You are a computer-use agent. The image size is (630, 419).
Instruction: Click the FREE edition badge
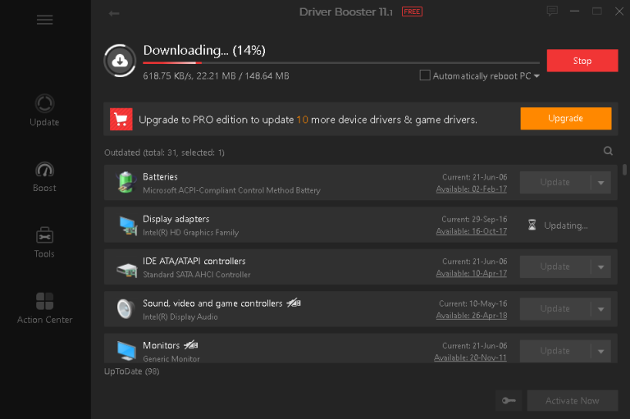[412, 11]
